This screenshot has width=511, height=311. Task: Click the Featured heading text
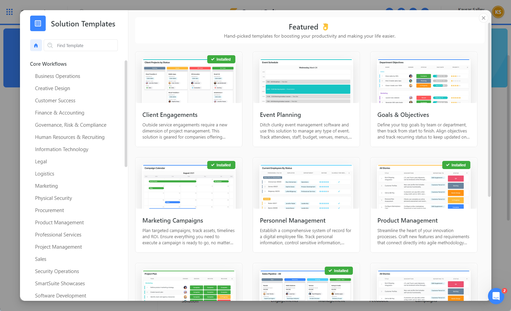point(303,27)
